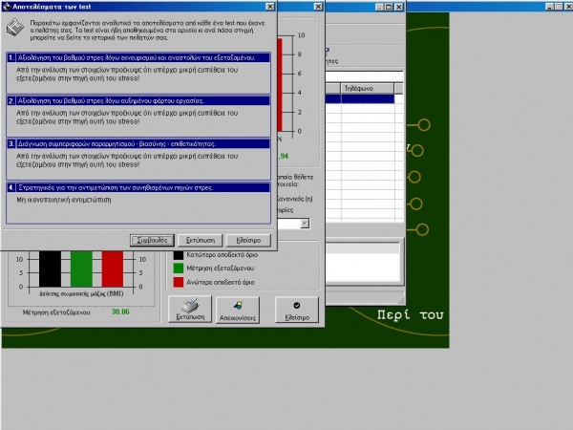Click the Μη ικανοποιητική αντιμετώπιση result text

64,200
